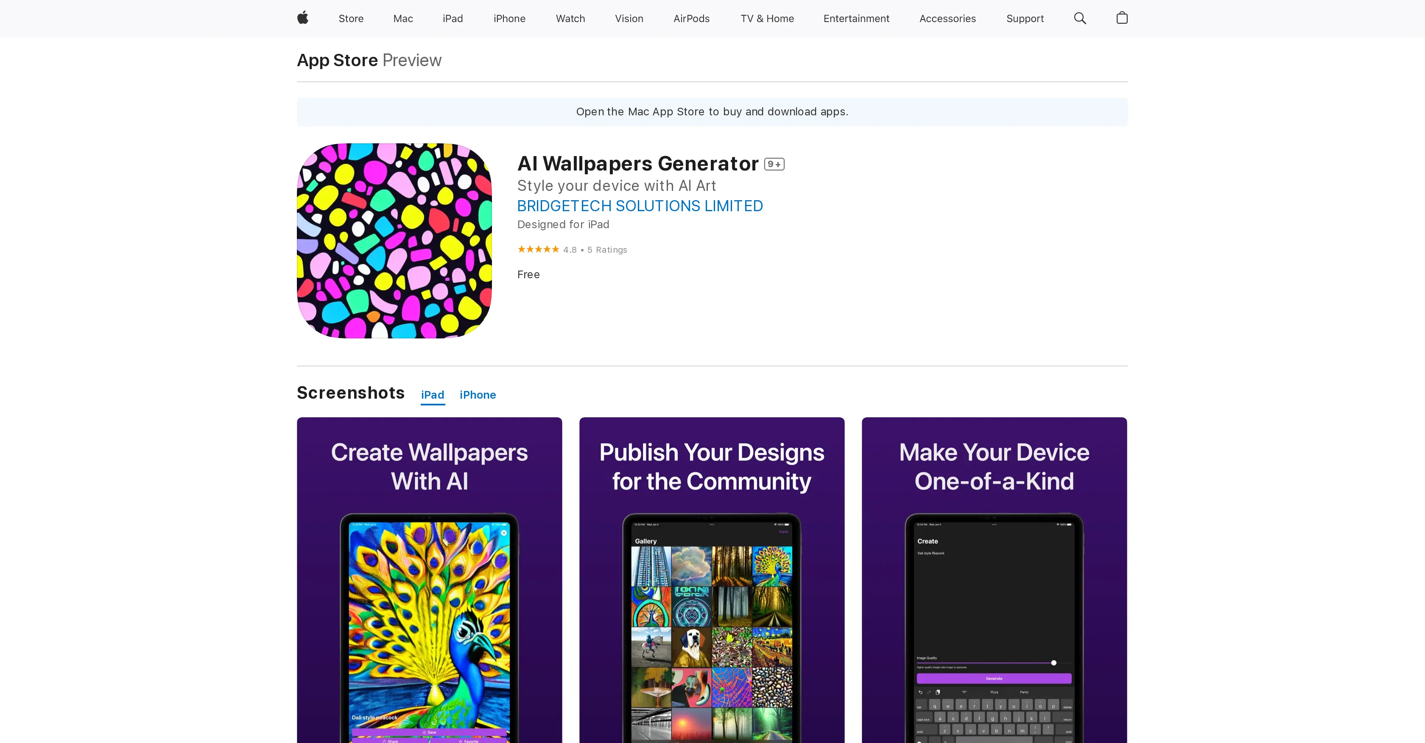Open the Entertainment nav menu
The width and height of the screenshot is (1425, 743).
(x=856, y=18)
